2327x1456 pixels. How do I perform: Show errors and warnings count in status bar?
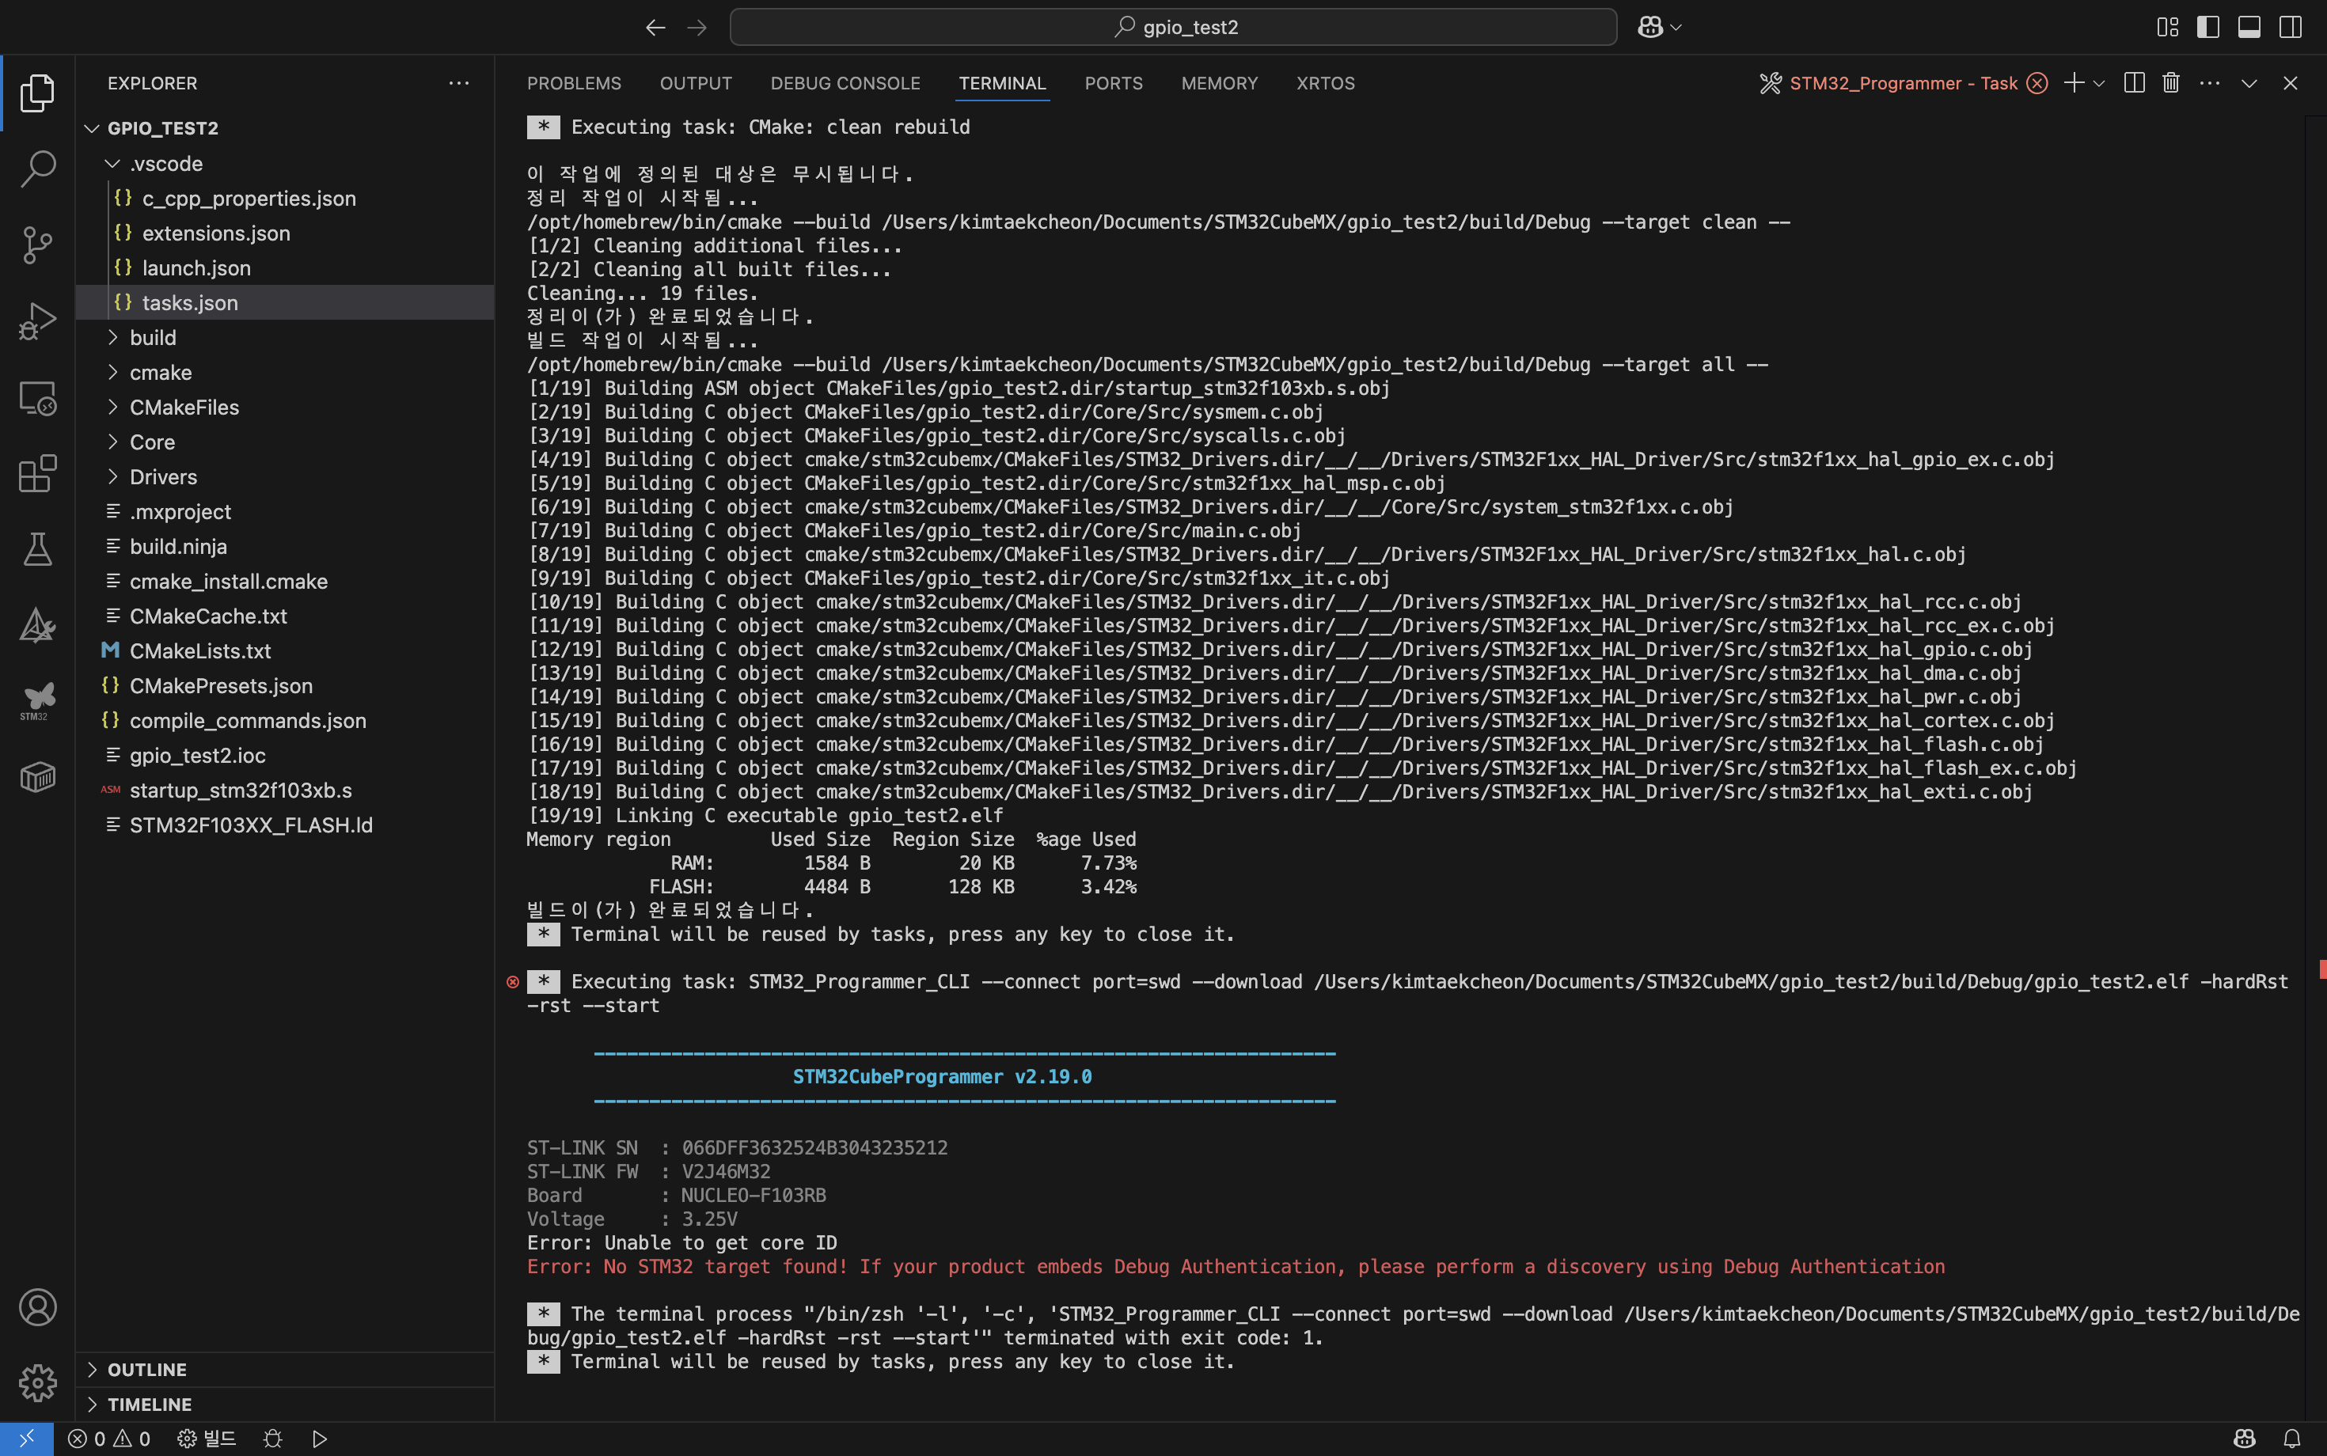pyautogui.click(x=109, y=1438)
